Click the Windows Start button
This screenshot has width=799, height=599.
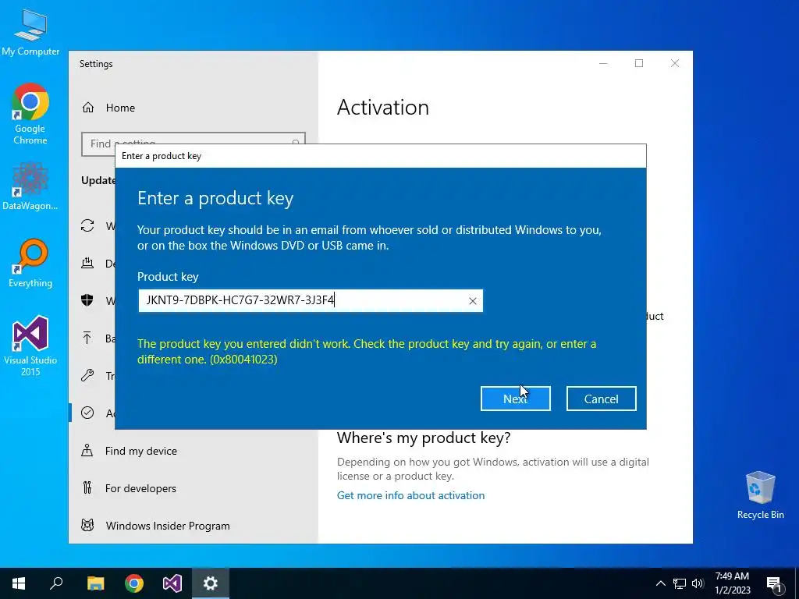19,583
